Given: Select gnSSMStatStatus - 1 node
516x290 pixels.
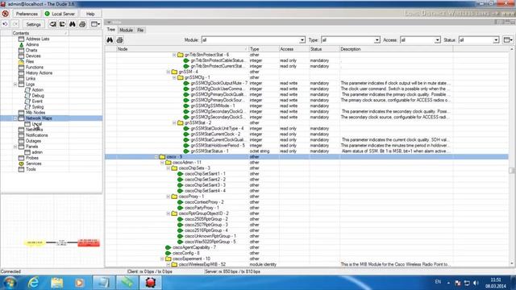Looking at the screenshot, I should click(x=210, y=151).
